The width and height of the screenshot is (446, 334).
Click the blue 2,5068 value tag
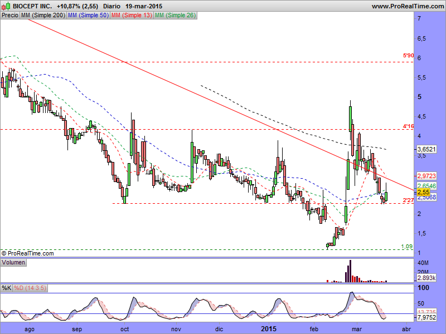(x=426, y=198)
